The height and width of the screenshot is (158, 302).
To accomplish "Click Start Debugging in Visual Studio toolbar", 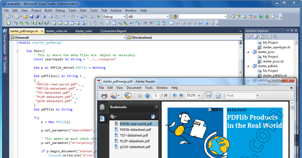I will point(98,16).
